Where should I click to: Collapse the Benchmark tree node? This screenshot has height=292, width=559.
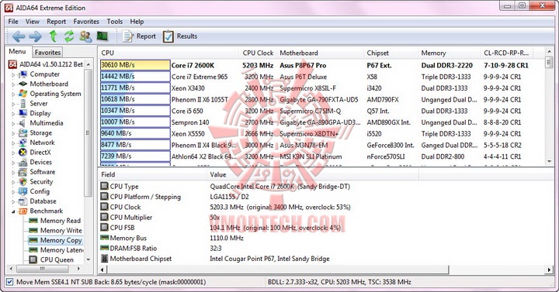[13, 211]
